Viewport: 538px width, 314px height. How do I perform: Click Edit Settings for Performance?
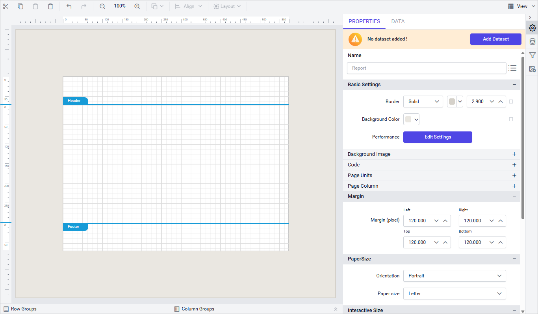click(438, 137)
